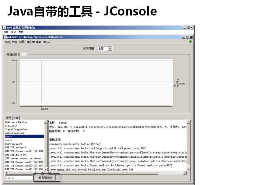Click the DeadLock.run stack trace line
Screen dimensions: 268x185
pyautogui.click(x=91, y=170)
